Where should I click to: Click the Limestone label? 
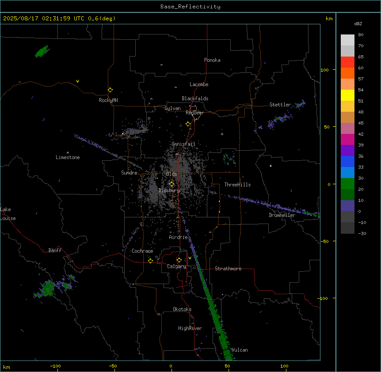(x=68, y=157)
